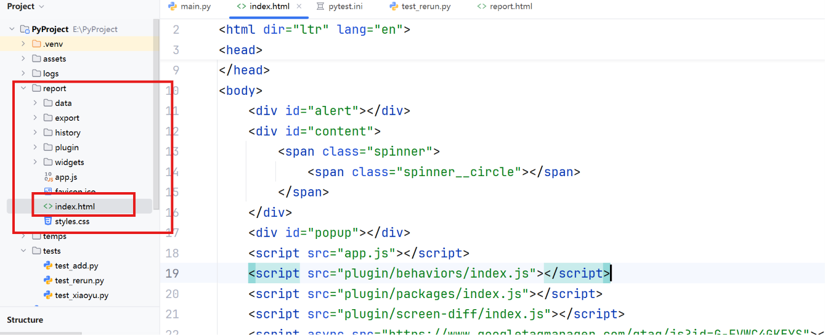Expand the plugin folder

click(x=35, y=147)
